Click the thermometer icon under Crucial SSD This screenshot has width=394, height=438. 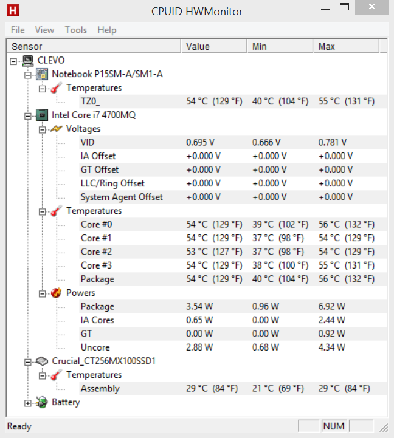[56, 375]
